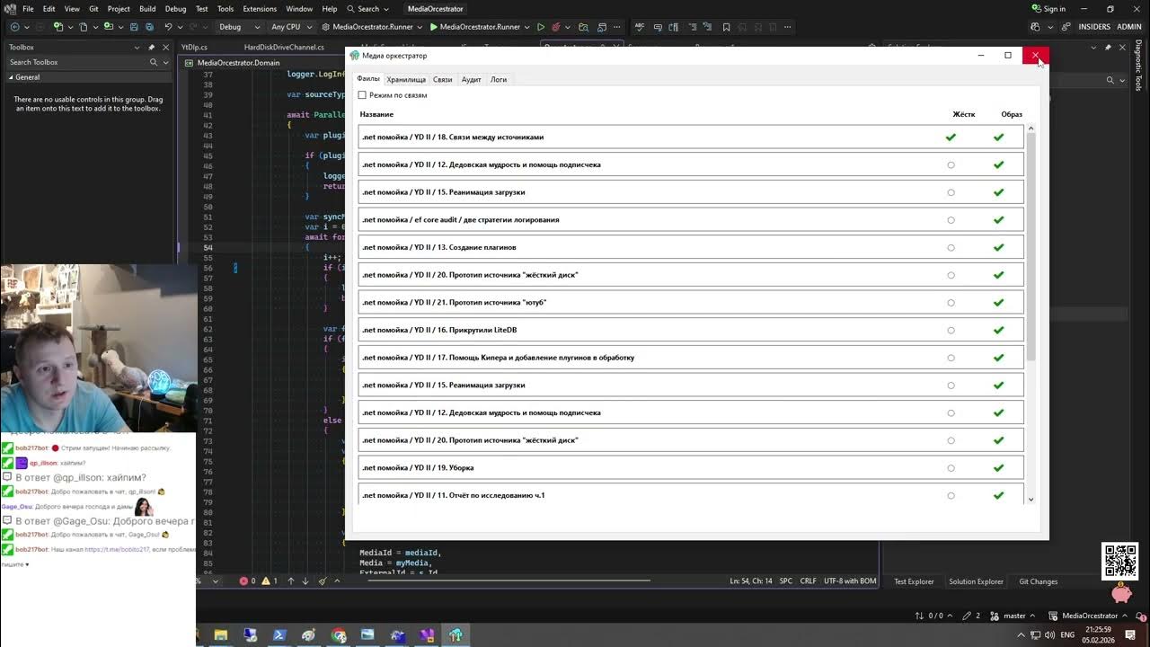Click the Find in Files toolbar icon

pos(584,27)
